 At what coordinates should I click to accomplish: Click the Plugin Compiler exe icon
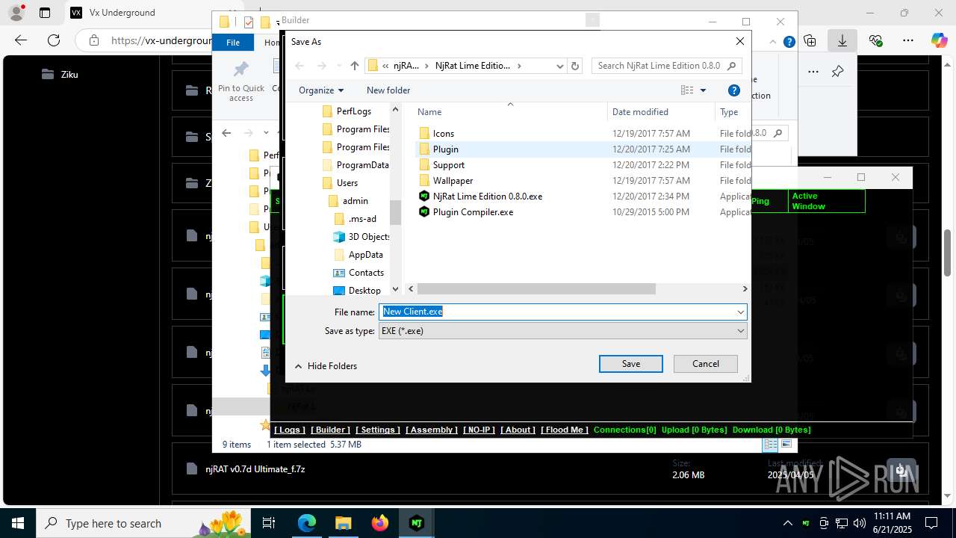click(x=424, y=211)
